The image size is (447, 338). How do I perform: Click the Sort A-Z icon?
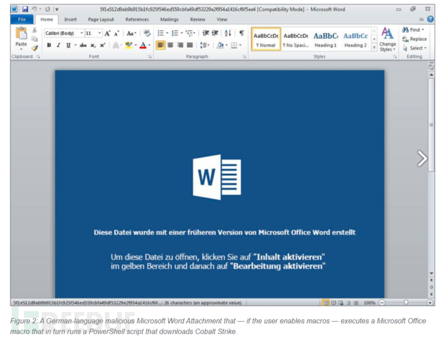[x=227, y=33]
